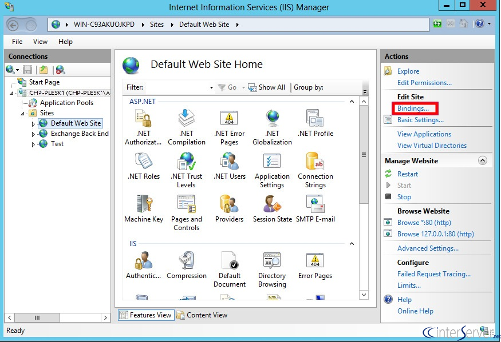This screenshot has height=342, width=501.
Task: Open the Providers feature
Action: pyautogui.click(x=230, y=209)
